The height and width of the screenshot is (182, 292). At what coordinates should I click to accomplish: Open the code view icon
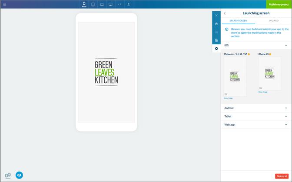[119, 4]
